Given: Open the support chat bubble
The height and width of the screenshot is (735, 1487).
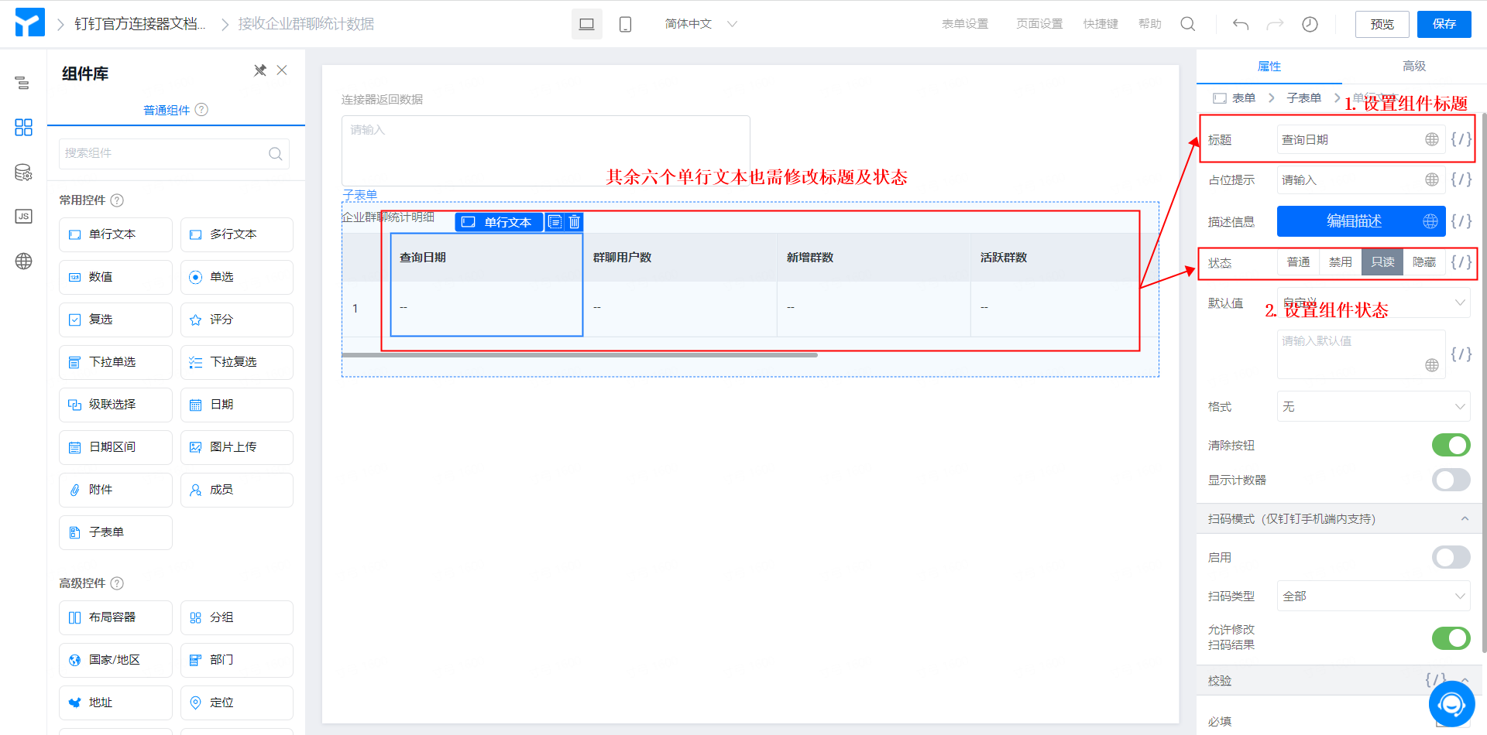Looking at the screenshot, I should (1451, 704).
